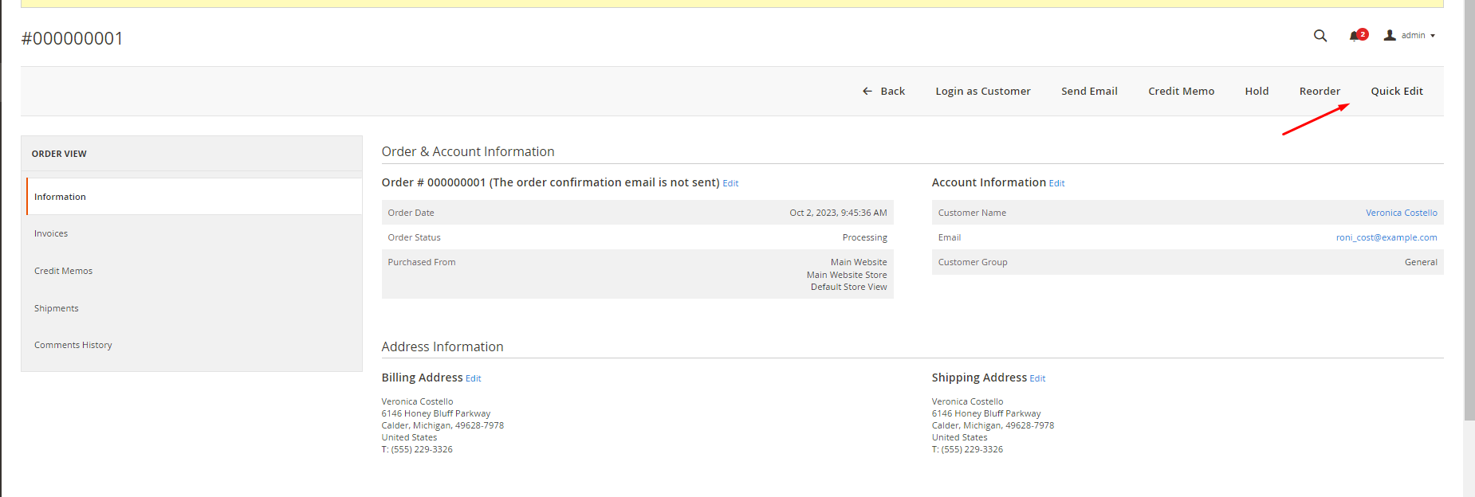Viewport: 1475px width, 497px height.
Task: Switch to the Invoices tab
Action: point(51,233)
